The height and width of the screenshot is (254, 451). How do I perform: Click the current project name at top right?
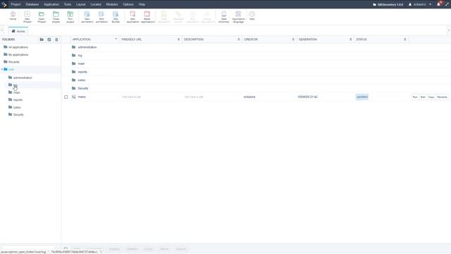click(388, 4)
